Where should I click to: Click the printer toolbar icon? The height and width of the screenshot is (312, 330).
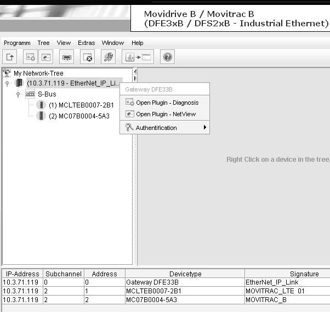(x=66, y=57)
